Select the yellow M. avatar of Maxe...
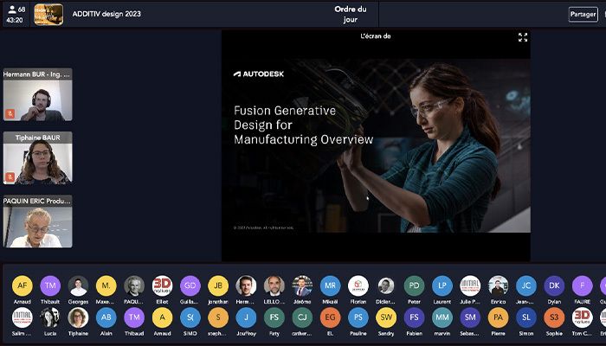 [106, 285]
